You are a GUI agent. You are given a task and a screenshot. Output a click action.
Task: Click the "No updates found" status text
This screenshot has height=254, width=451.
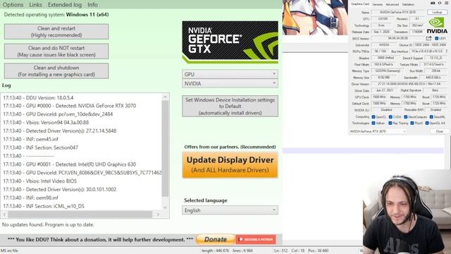tap(48, 224)
